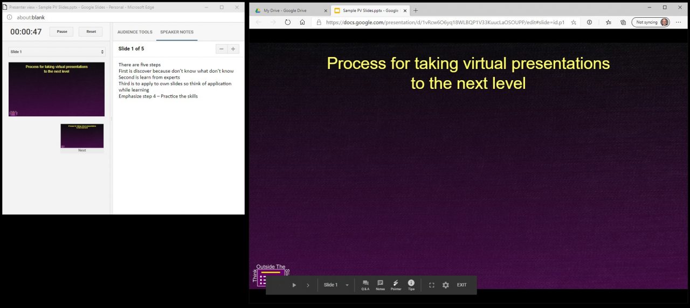Open the Q&A audience tool
This screenshot has height=308, width=690.
[x=365, y=285]
